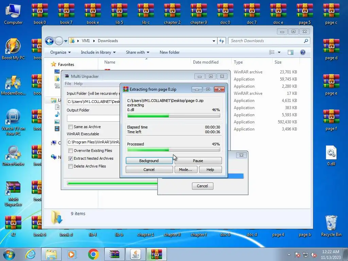Open the Recycle Bin icon
Image resolution: width=348 pixels, height=261 pixels.
(331, 226)
